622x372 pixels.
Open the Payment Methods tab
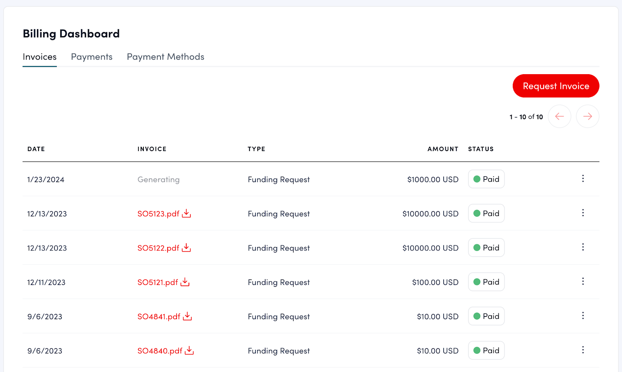pyautogui.click(x=166, y=57)
